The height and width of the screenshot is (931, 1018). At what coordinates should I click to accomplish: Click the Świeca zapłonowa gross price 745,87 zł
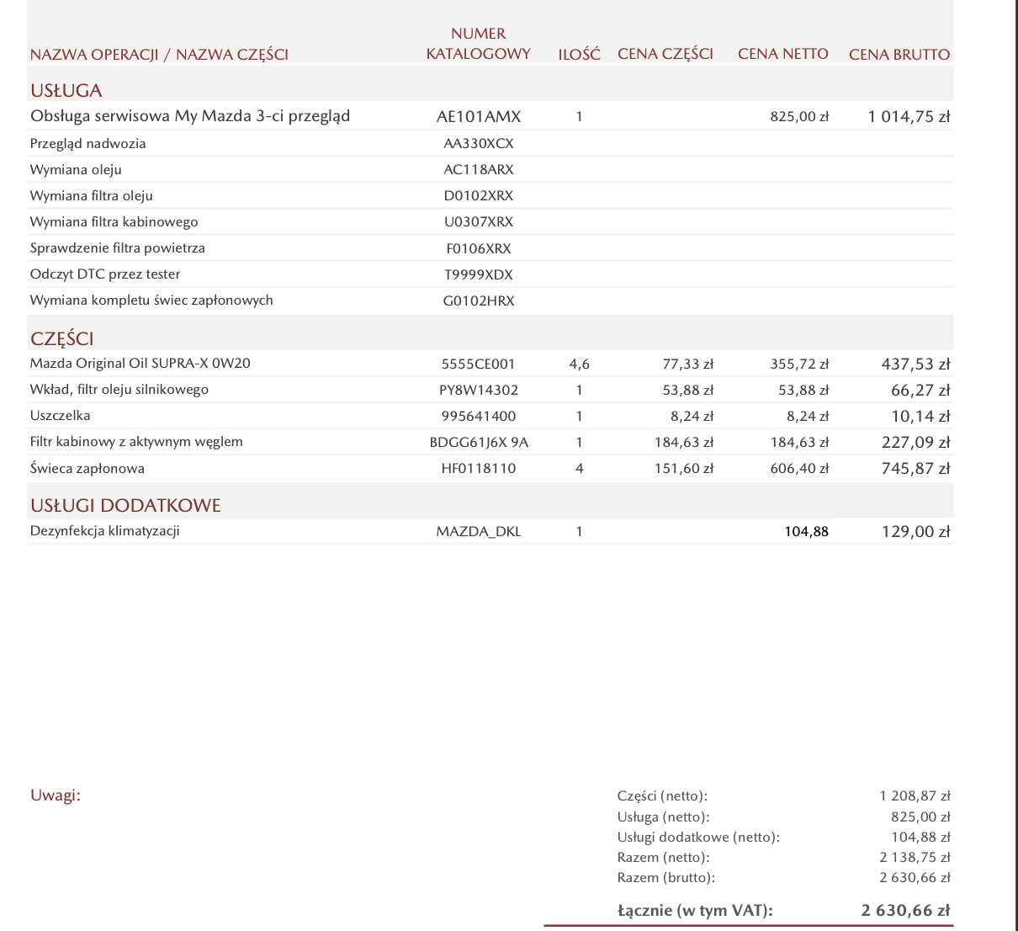click(915, 468)
